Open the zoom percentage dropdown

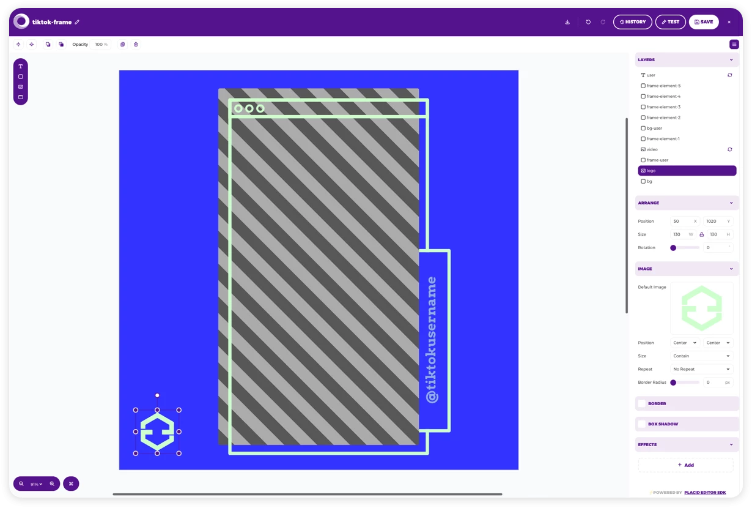coord(37,484)
